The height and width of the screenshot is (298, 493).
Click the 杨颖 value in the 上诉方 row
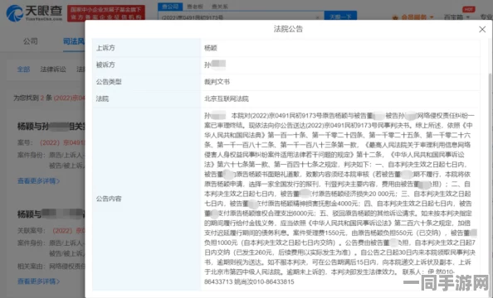(211, 48)
